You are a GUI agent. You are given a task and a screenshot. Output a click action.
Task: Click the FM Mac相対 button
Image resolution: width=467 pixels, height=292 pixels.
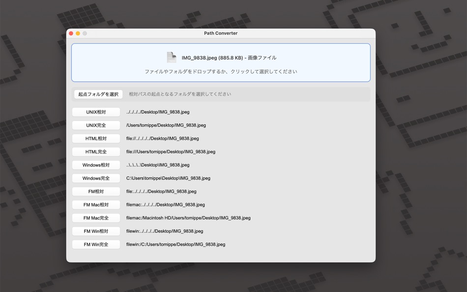tap(96, 204)
